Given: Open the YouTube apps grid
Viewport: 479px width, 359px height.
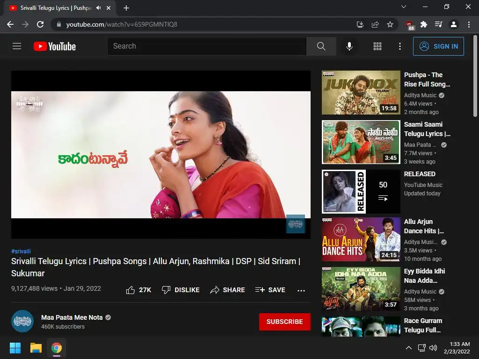Looking at the screenshot, I should pos(377,46).
